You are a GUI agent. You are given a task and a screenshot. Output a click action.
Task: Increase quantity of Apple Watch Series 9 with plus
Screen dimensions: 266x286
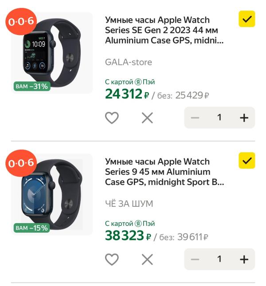[x=244, y=259]
